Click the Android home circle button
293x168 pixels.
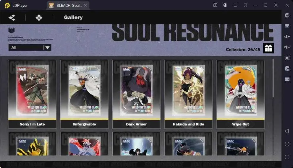tap(287, 144)
